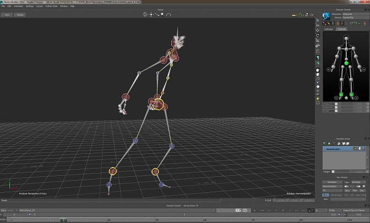The width and height of the screenshot is (370, 223).
Task: Switch to the Definition tab
Action: coord(329,29)
